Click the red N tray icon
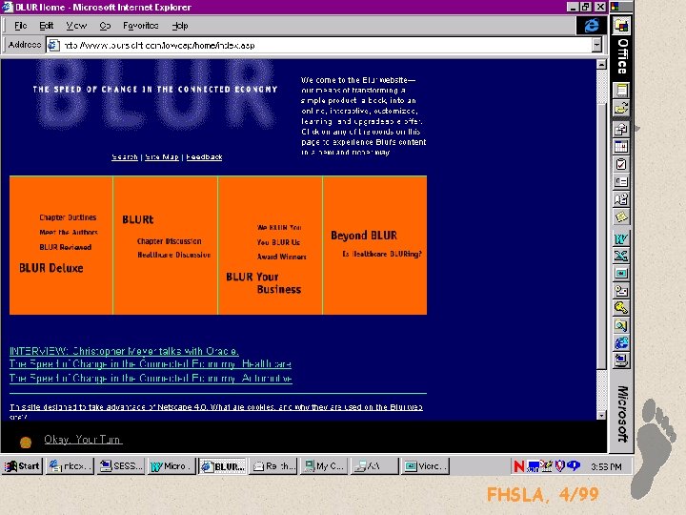This screenshot has width=686, height=515. click(x=519, y=466)
